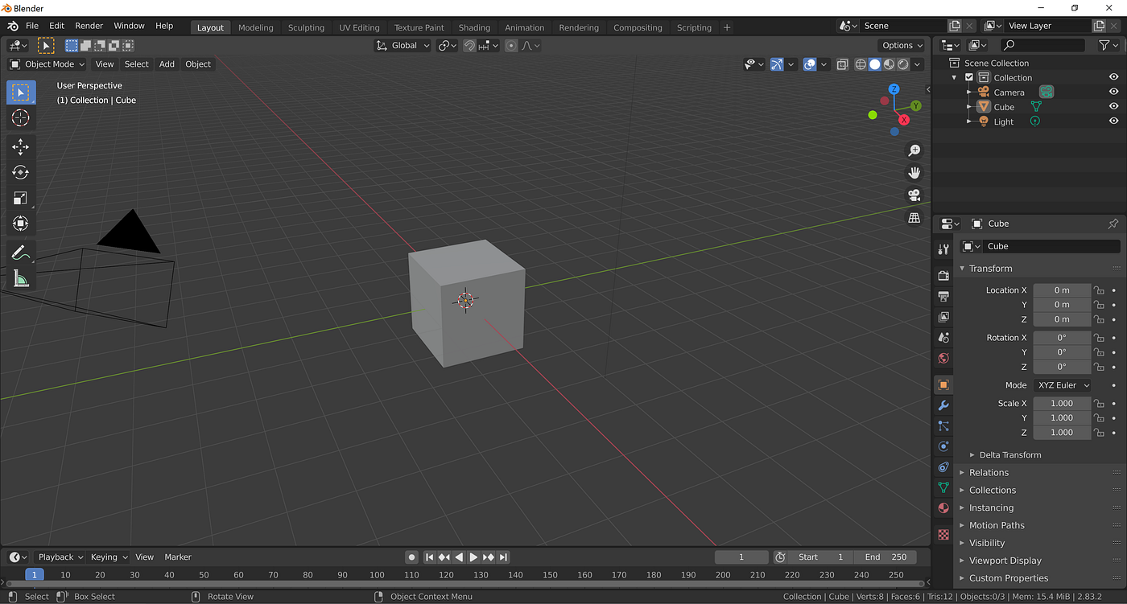Enable proportional editing toggle
Image resolution: width=1127 pixels, height=604 pixels.
[511, 46]
